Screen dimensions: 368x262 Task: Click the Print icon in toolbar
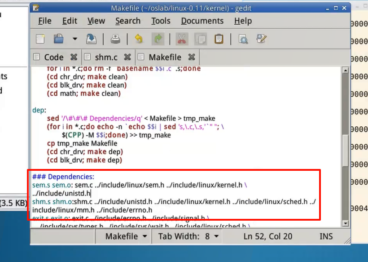pyautogui.click(x=115, y=39)
